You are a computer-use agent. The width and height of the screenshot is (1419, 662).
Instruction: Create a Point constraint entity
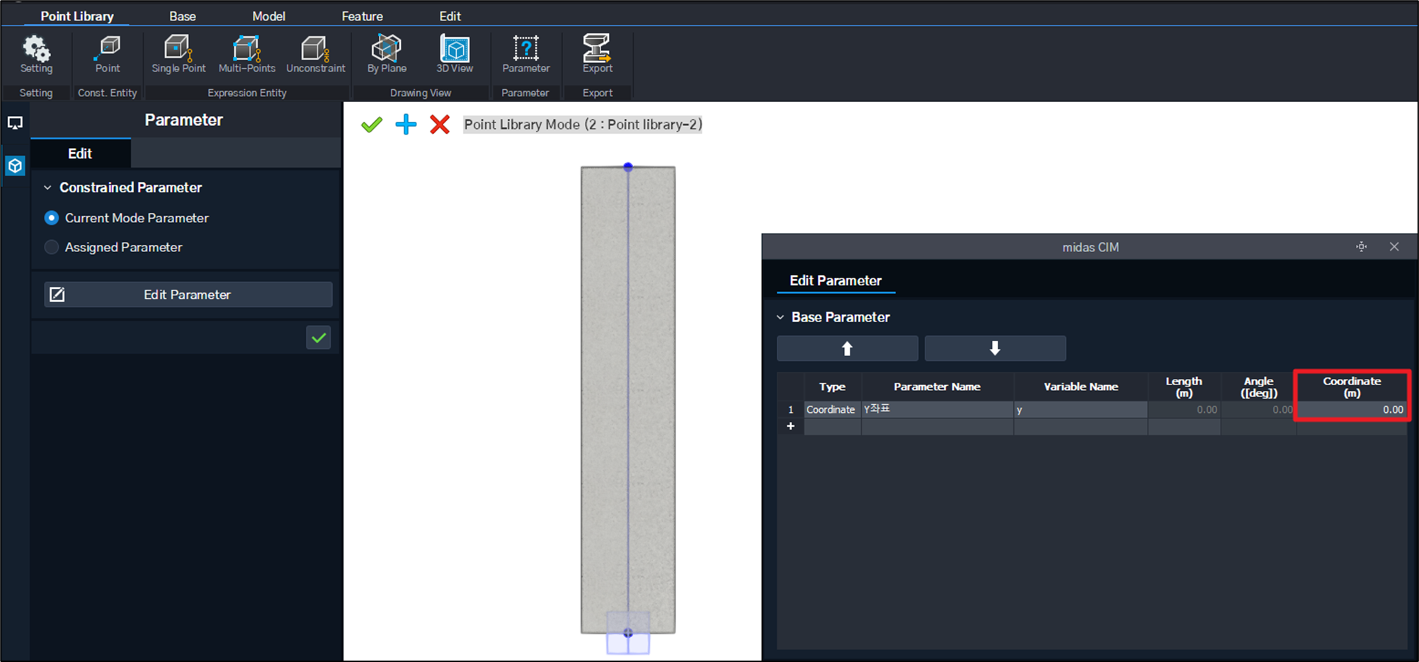pyautogui.click(x=107, y=53)
